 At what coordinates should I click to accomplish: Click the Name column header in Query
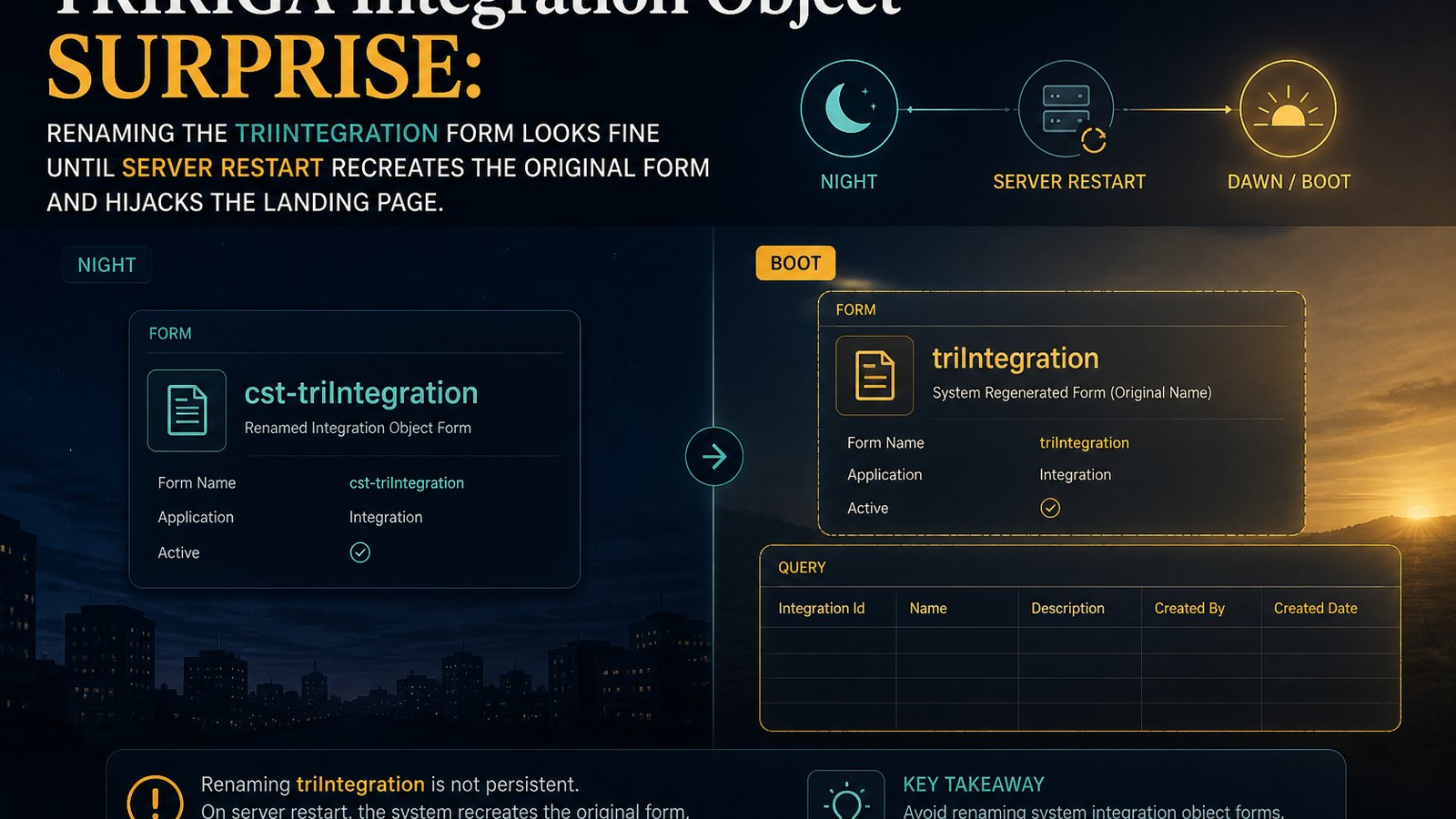928,608
